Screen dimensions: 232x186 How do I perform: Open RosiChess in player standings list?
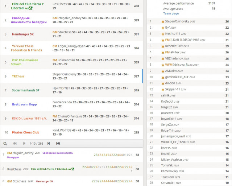tap(14, 169)
